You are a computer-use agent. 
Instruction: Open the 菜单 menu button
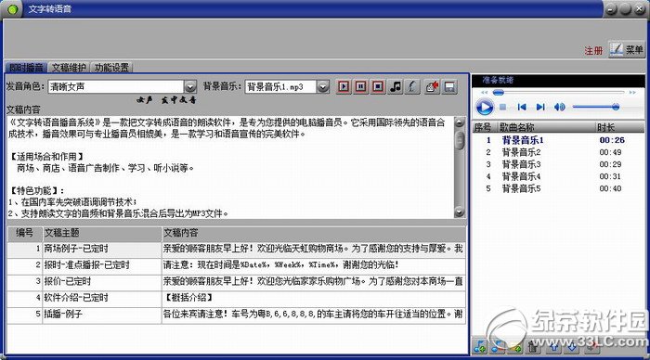[627, 50]
